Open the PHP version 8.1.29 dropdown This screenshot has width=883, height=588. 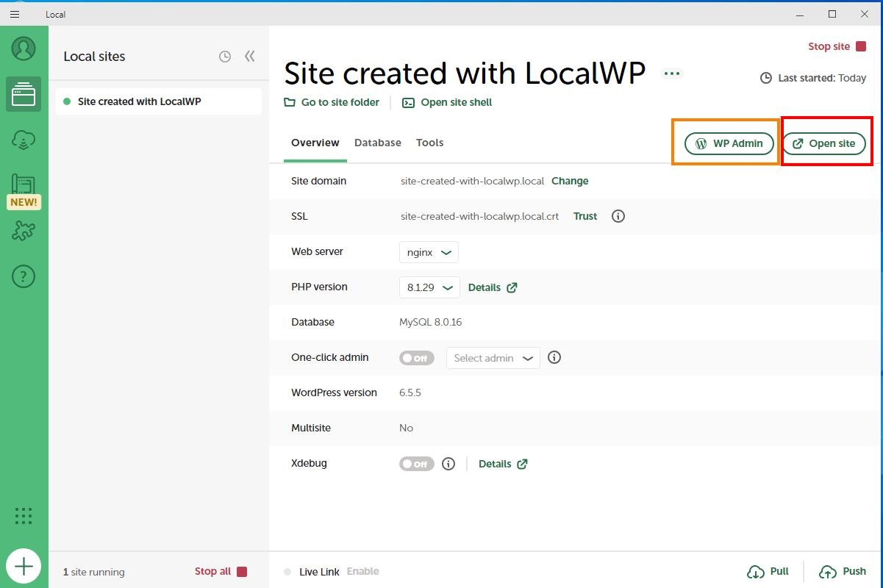point(429,287)
